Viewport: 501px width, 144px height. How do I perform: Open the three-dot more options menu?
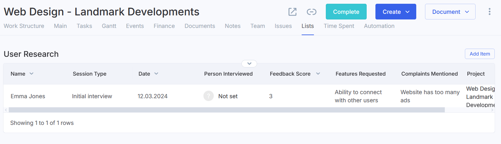[x=489, y=12]
